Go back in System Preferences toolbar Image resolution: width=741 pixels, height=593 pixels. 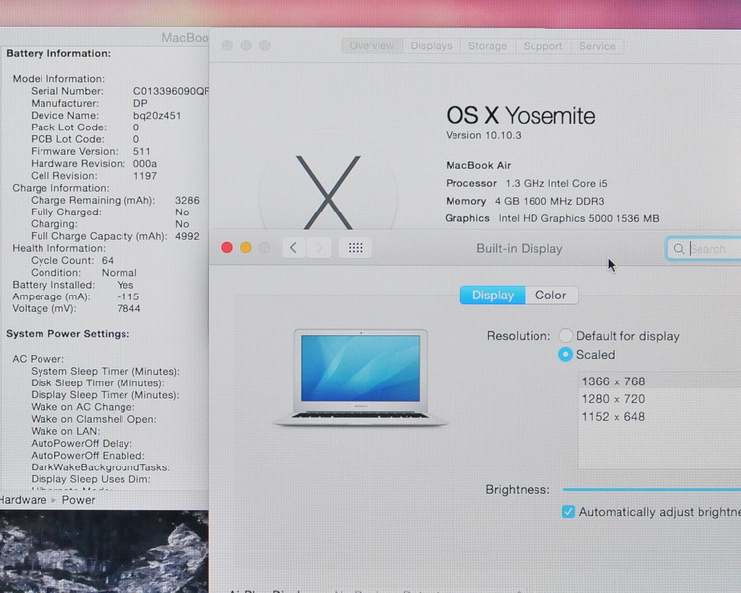pos(294,248)
